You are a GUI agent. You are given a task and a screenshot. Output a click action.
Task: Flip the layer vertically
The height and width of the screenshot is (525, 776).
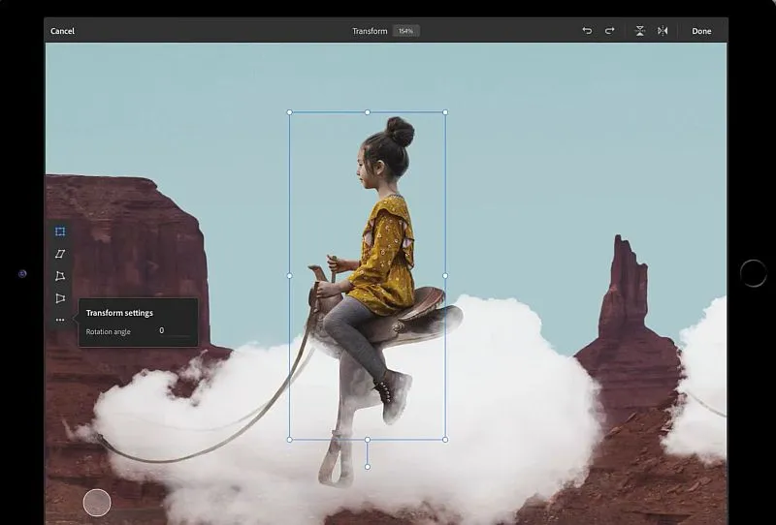tap(640, 31)
